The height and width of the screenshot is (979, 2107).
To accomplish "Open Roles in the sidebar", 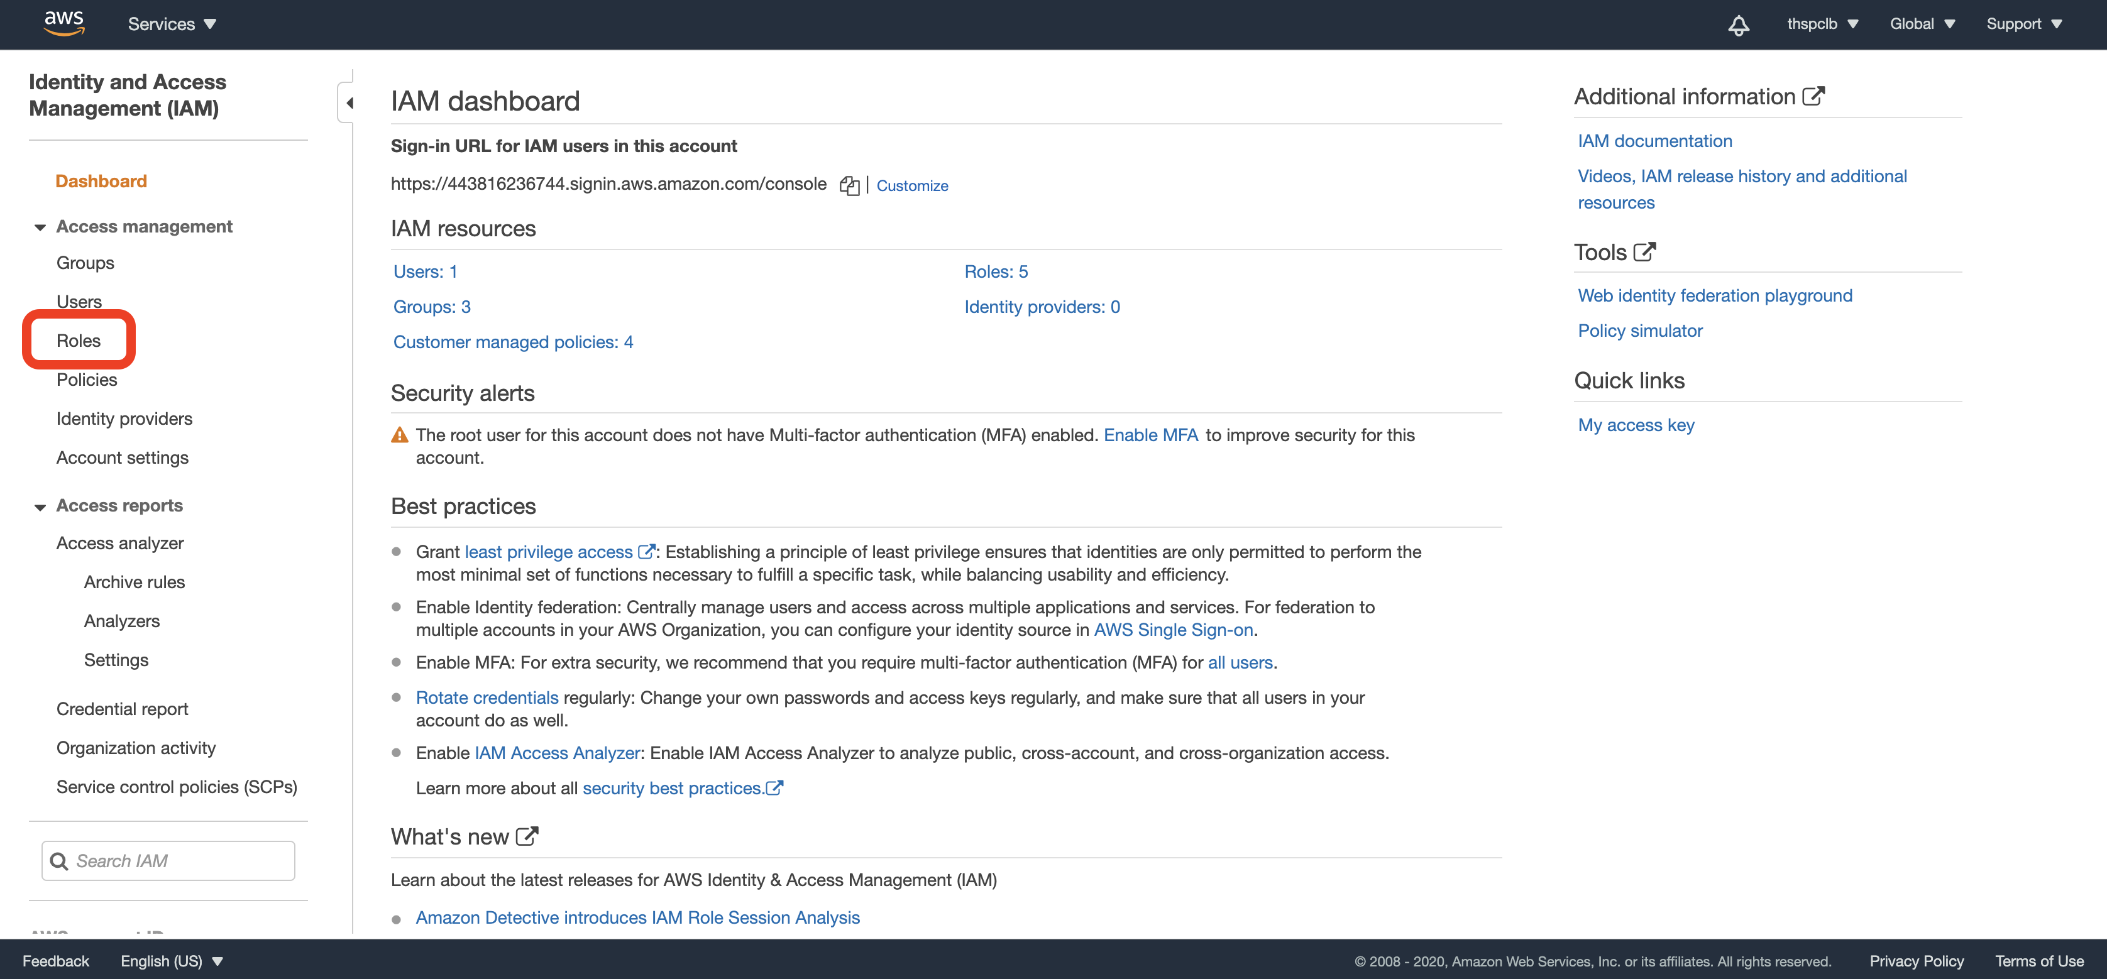I will [79, 340].
